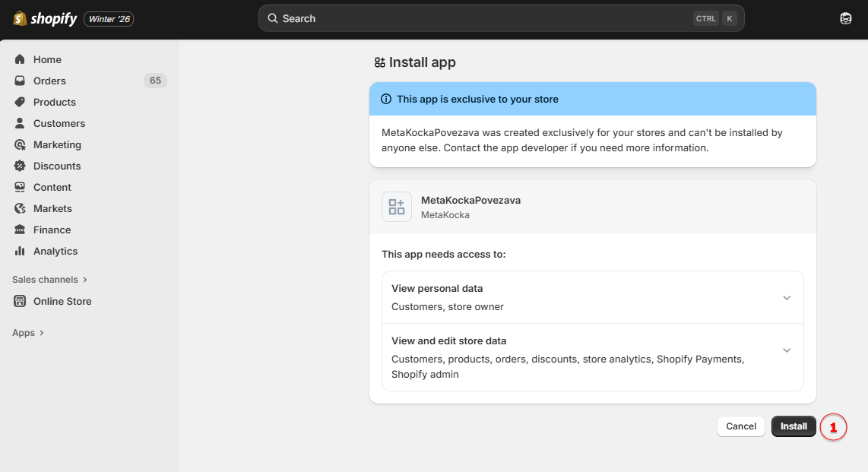
Task: Click the info icon in exclusive banner
Action: [x=386, y=99]
